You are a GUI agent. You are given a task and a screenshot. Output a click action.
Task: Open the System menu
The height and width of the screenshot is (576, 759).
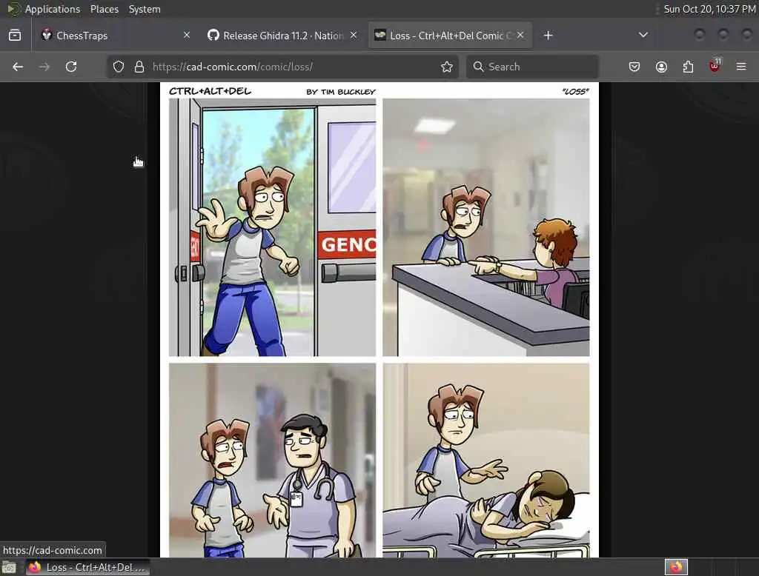coord(145,9)
